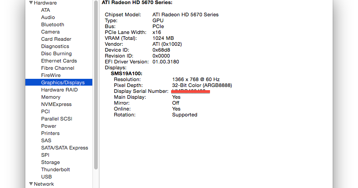Select Audio in the sidebar
358x188 pixels.
(48, 17)
